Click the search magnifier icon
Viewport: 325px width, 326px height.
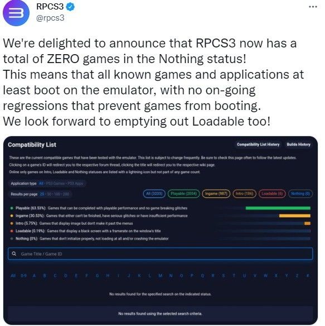coord(14,253)
